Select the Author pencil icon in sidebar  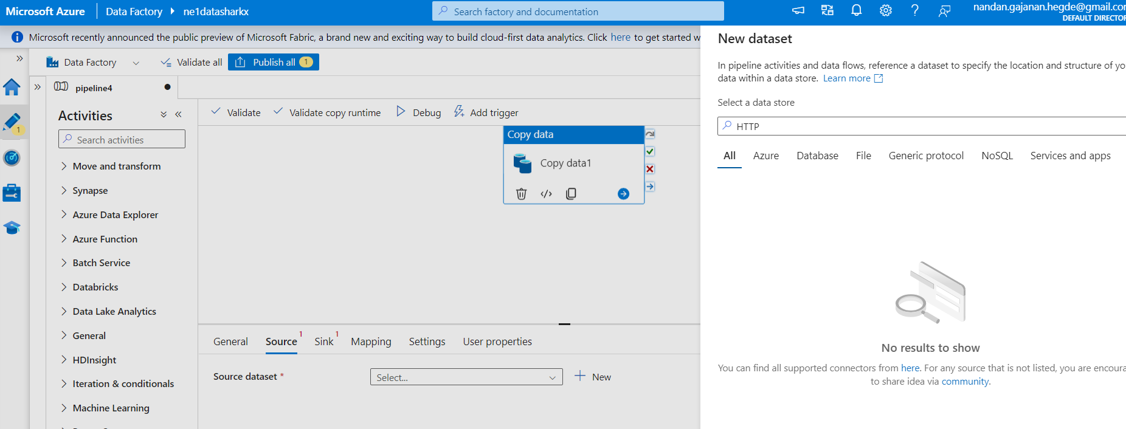pyautogui.click(x=12, y=123)
